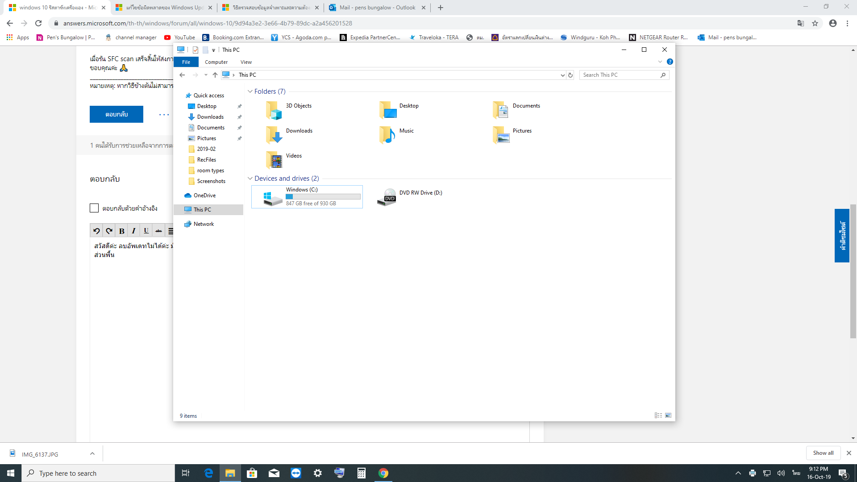
Task: Open the View ribbon tab
Action: pos(246,62)
